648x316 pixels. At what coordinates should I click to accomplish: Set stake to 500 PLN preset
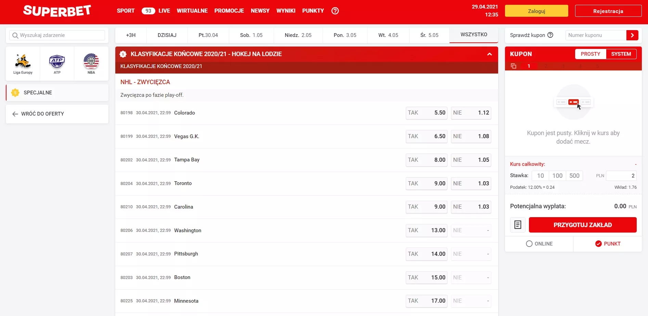[x=574, y=176]
